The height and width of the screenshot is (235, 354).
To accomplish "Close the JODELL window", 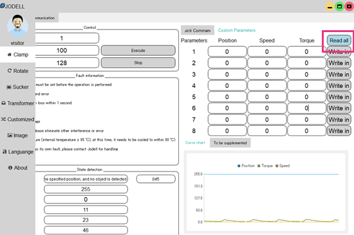I will [x=349, y=6].
